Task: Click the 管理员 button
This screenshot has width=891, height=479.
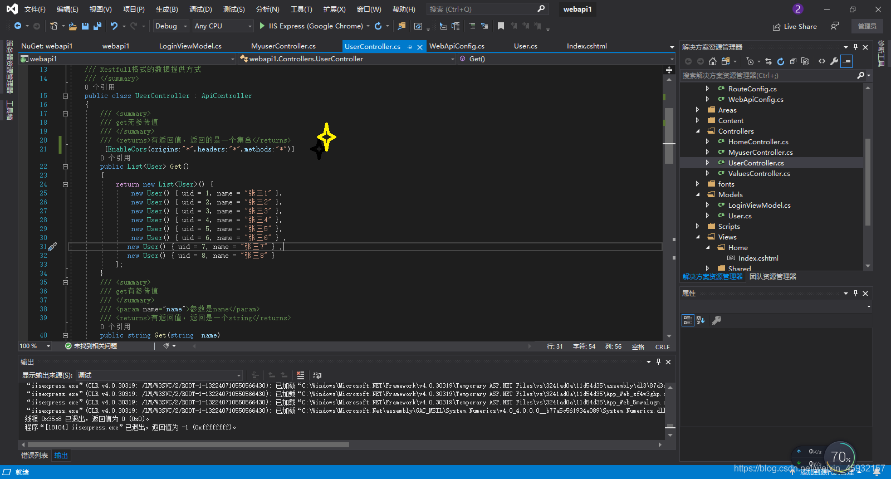Action: (867, 26)
